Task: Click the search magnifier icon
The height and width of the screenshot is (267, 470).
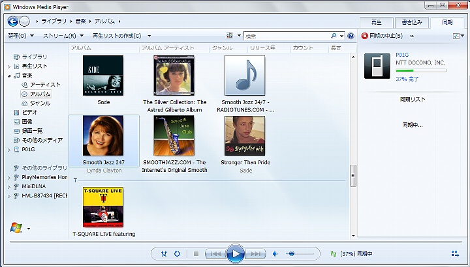Action: [334, 36]
